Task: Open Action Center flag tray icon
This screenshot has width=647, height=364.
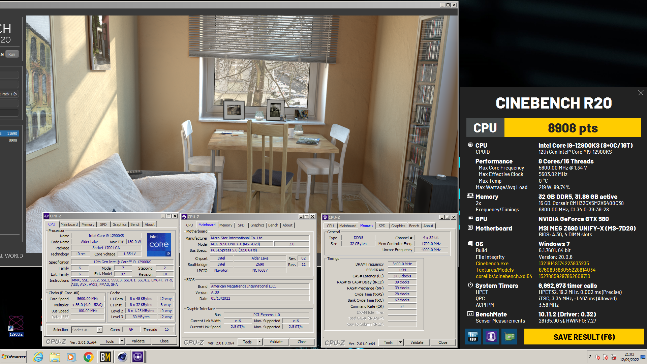Action: [x=606, y=357]
